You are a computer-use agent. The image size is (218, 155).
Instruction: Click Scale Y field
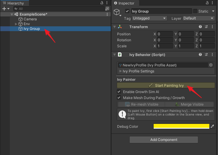click(x=186, y=46)
